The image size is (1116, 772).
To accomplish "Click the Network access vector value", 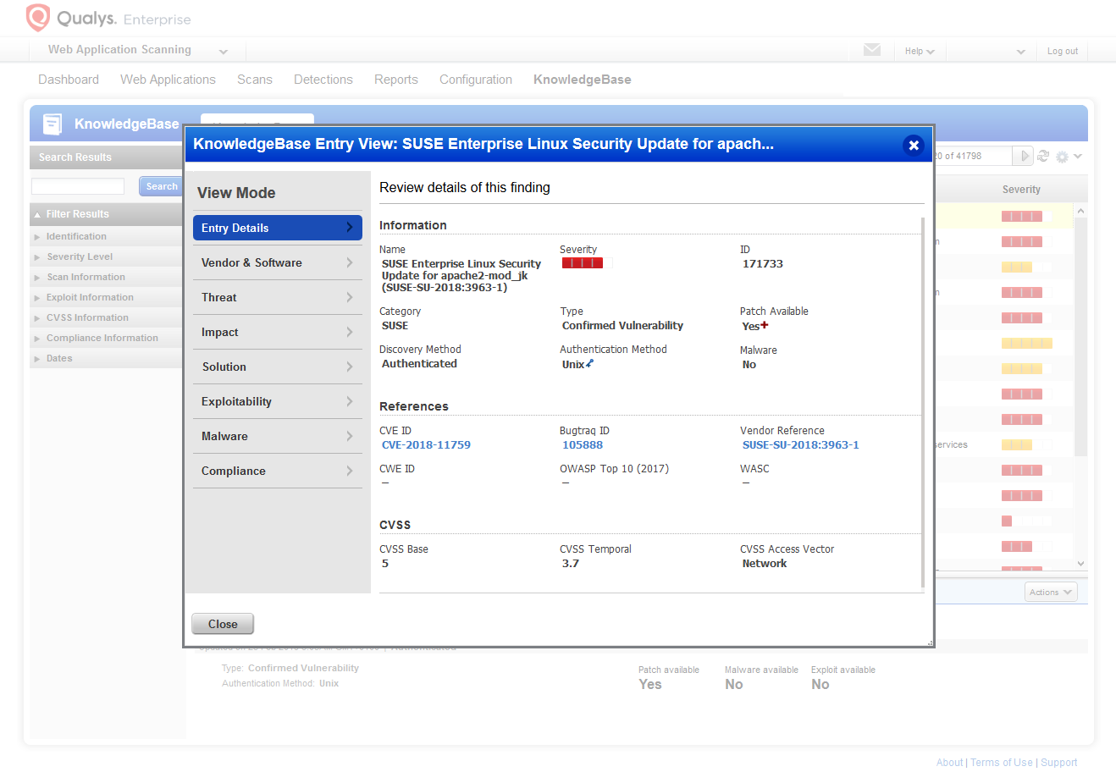I will coord(765,563).
